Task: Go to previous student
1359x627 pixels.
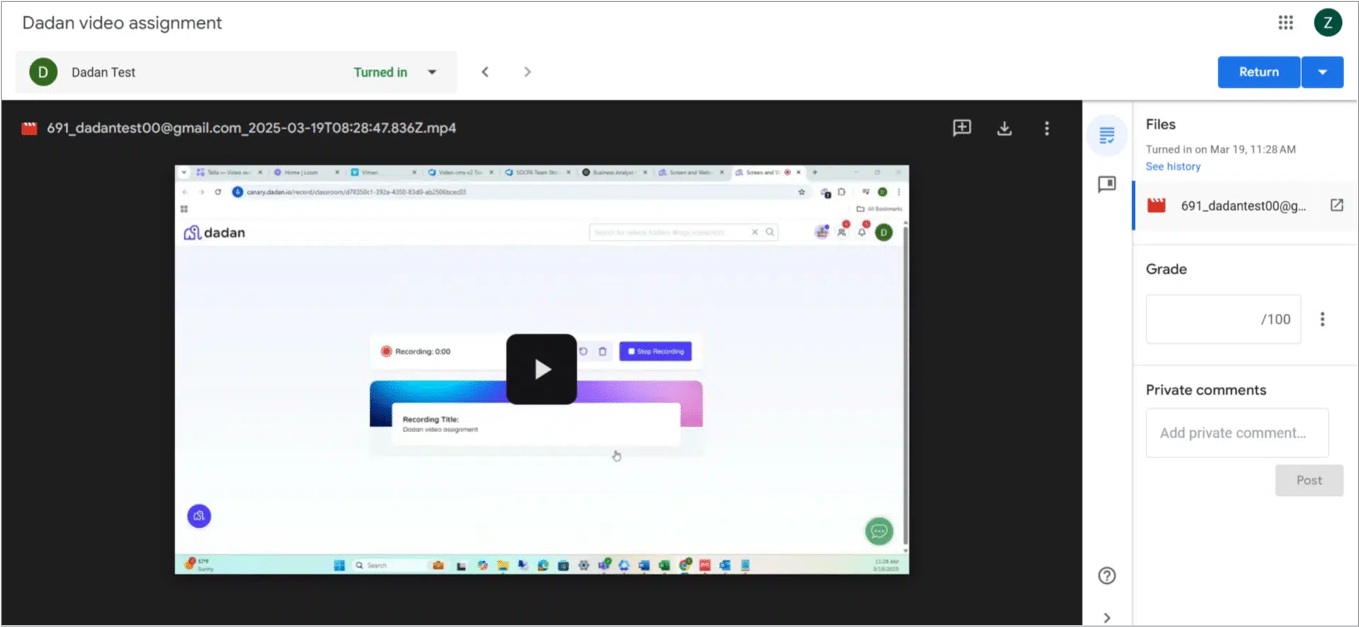Action: point(485,72)
